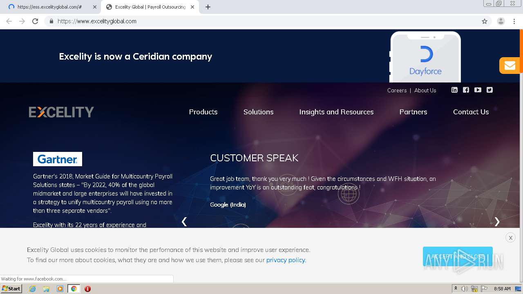The width and height of the screenshot is (523, 294).
Task: Dismiss the cookie banner with x
Action: click(510, 238)
